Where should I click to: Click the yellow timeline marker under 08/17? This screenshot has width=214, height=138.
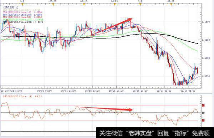point(84,5)
